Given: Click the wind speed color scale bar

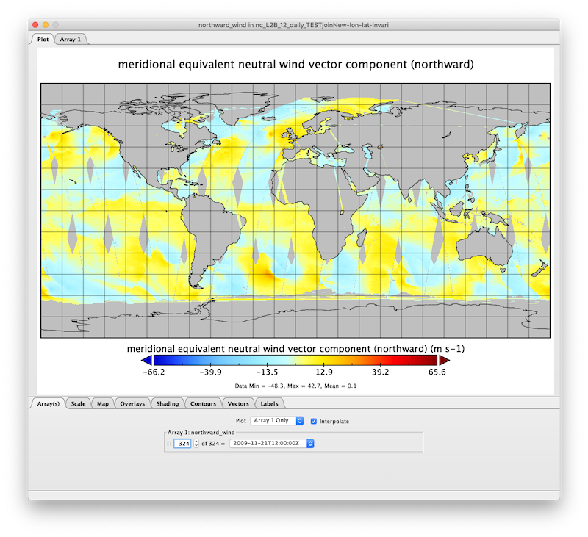Looking at the screenshot, I should 294,360.
